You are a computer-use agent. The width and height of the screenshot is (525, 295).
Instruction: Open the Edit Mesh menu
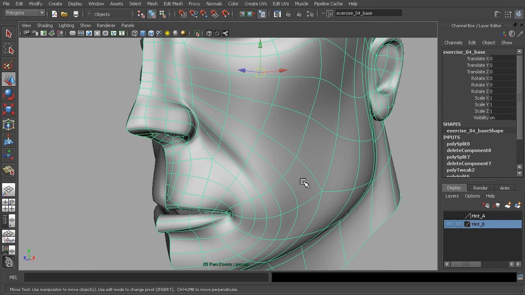[173, 4]
